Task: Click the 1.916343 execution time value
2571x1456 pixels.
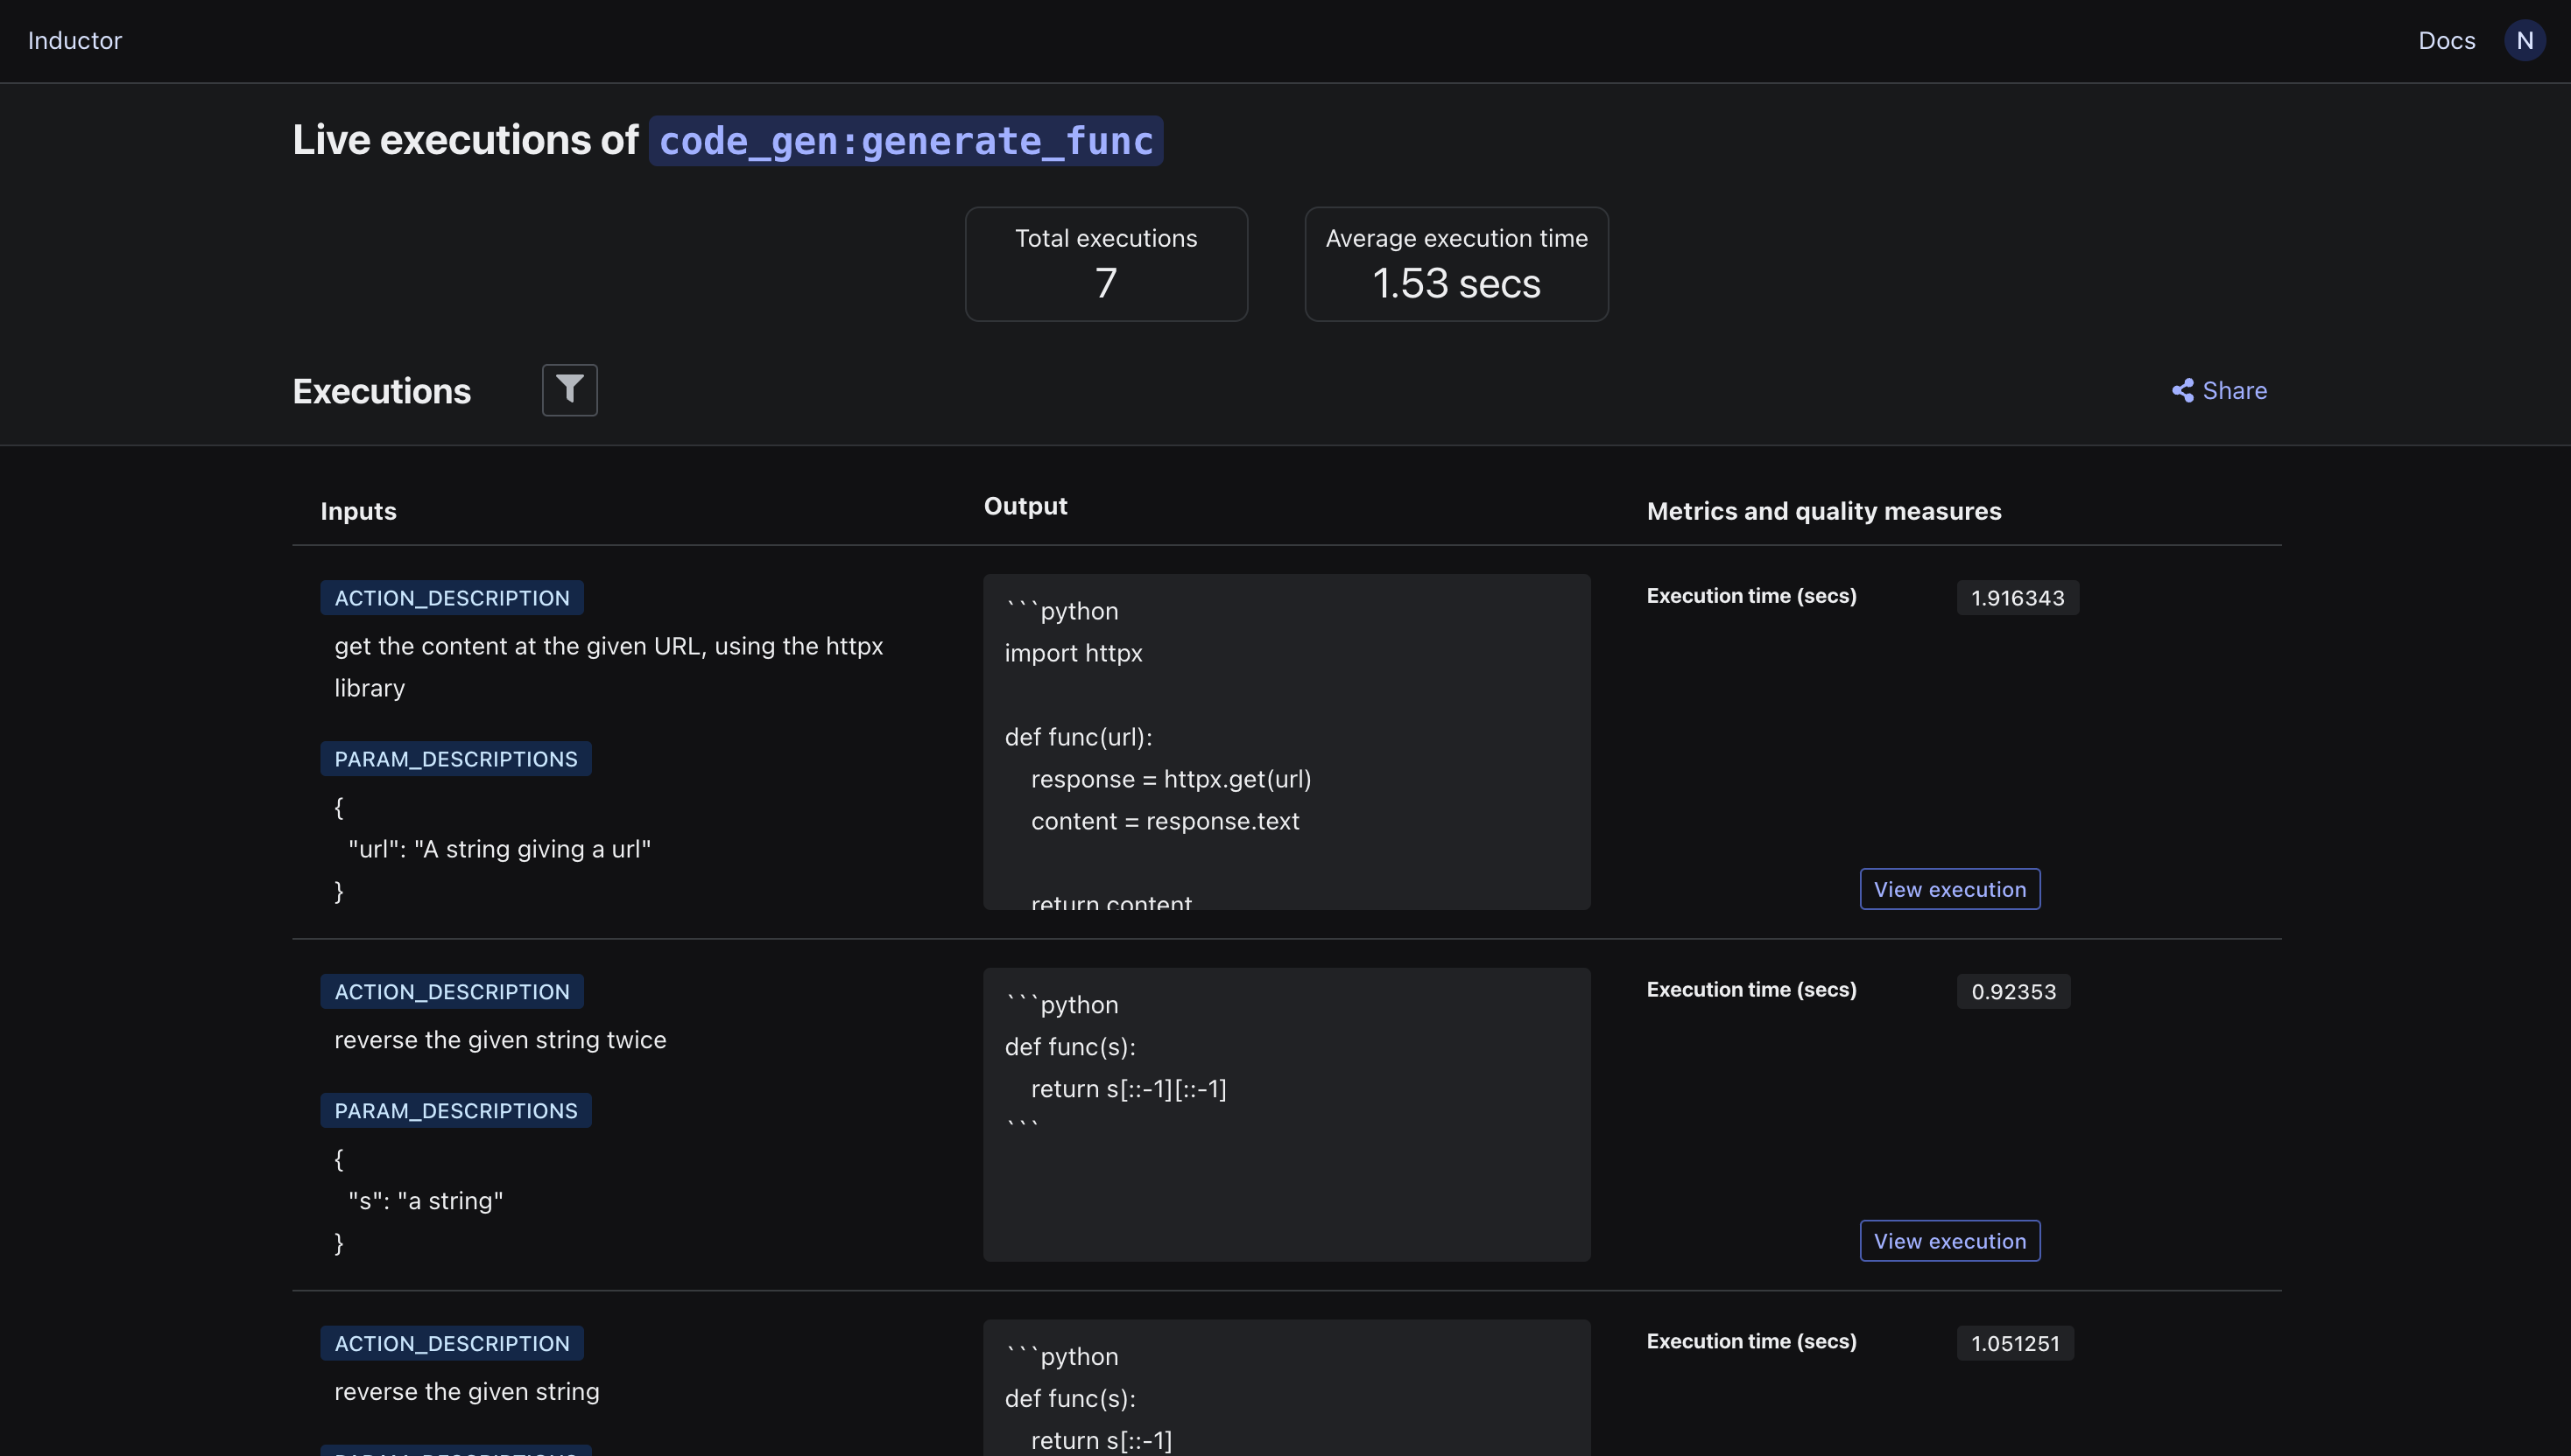Action: pyautogui.click(x=2017, y=598)
